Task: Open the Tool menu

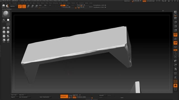Action: (x=77, y=3)
